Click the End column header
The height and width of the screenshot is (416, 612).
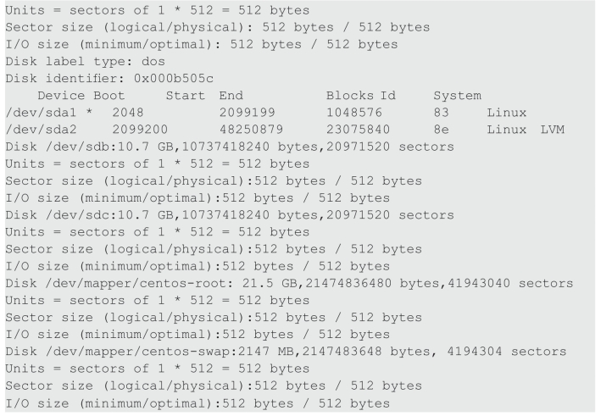(x=231, y=96)
